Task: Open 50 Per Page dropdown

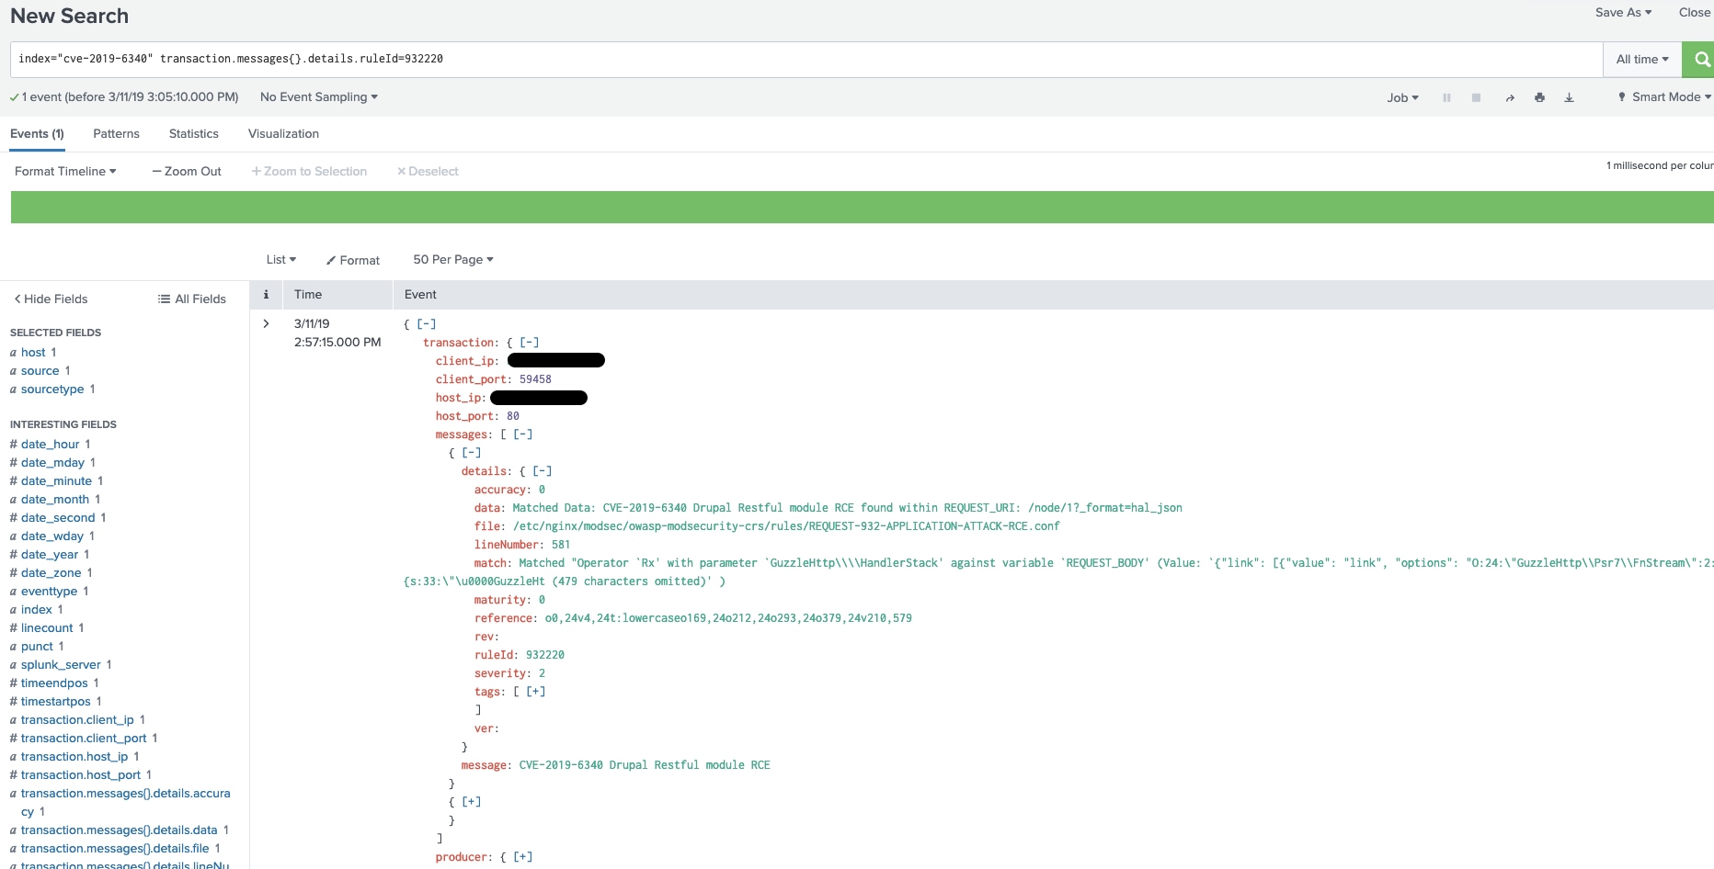Action: [x=453, y=259]
